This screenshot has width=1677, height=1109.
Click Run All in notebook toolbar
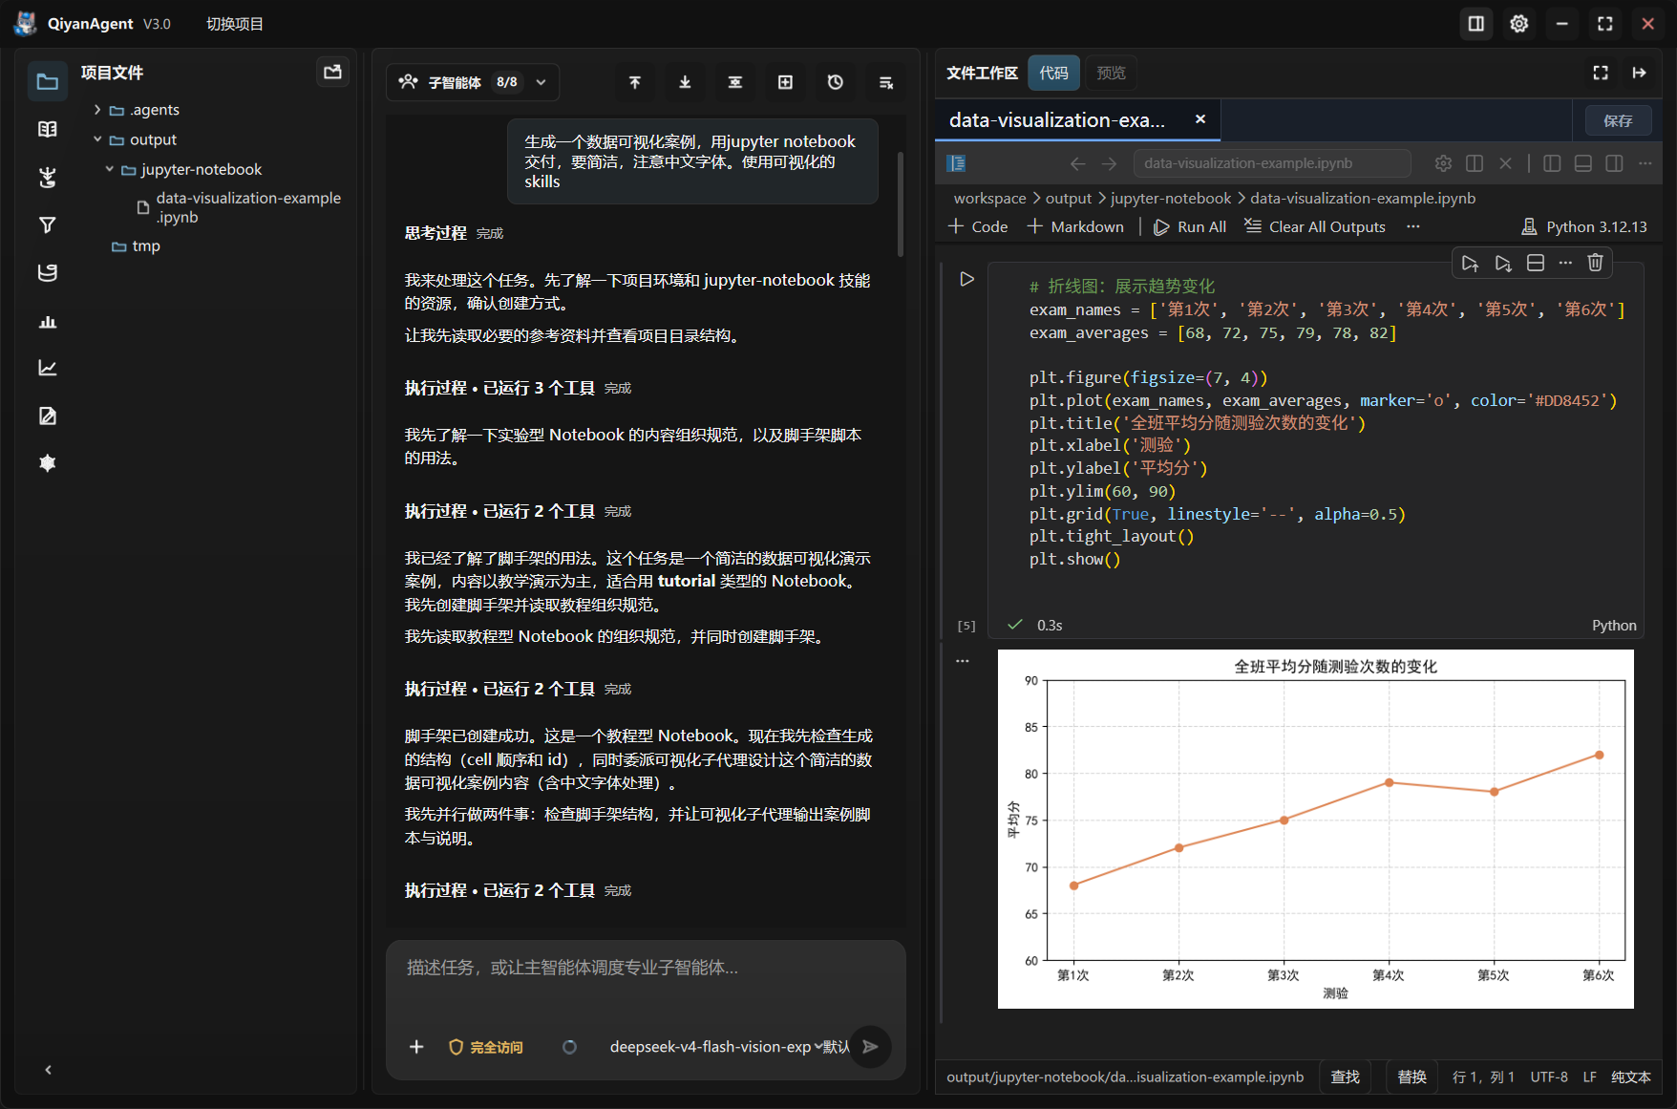click(1190, 226)
